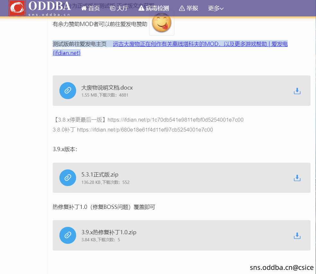This screenshot has height=274, width=316.
Task: Download 大废物说明文档.docx via its download icon
Action: click(x=297, y=91)
